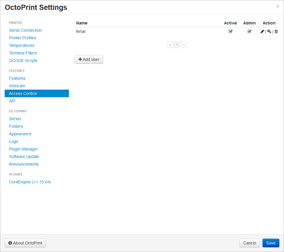The height and width of the screenshot is (252, 284).
Task: Open Webcam settings
Action: (x=17, y=86)
